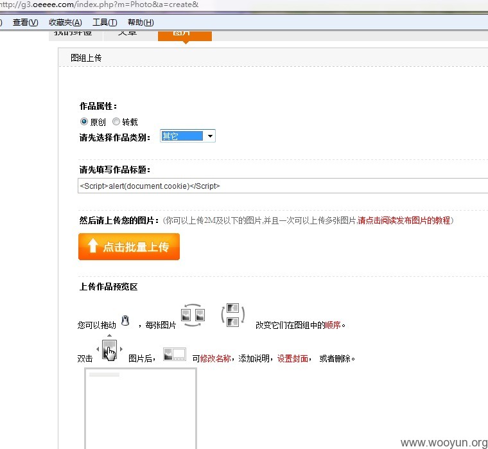488x449 pixels.
Task: Click the red 修改名称 text
Action: point(215,358)
